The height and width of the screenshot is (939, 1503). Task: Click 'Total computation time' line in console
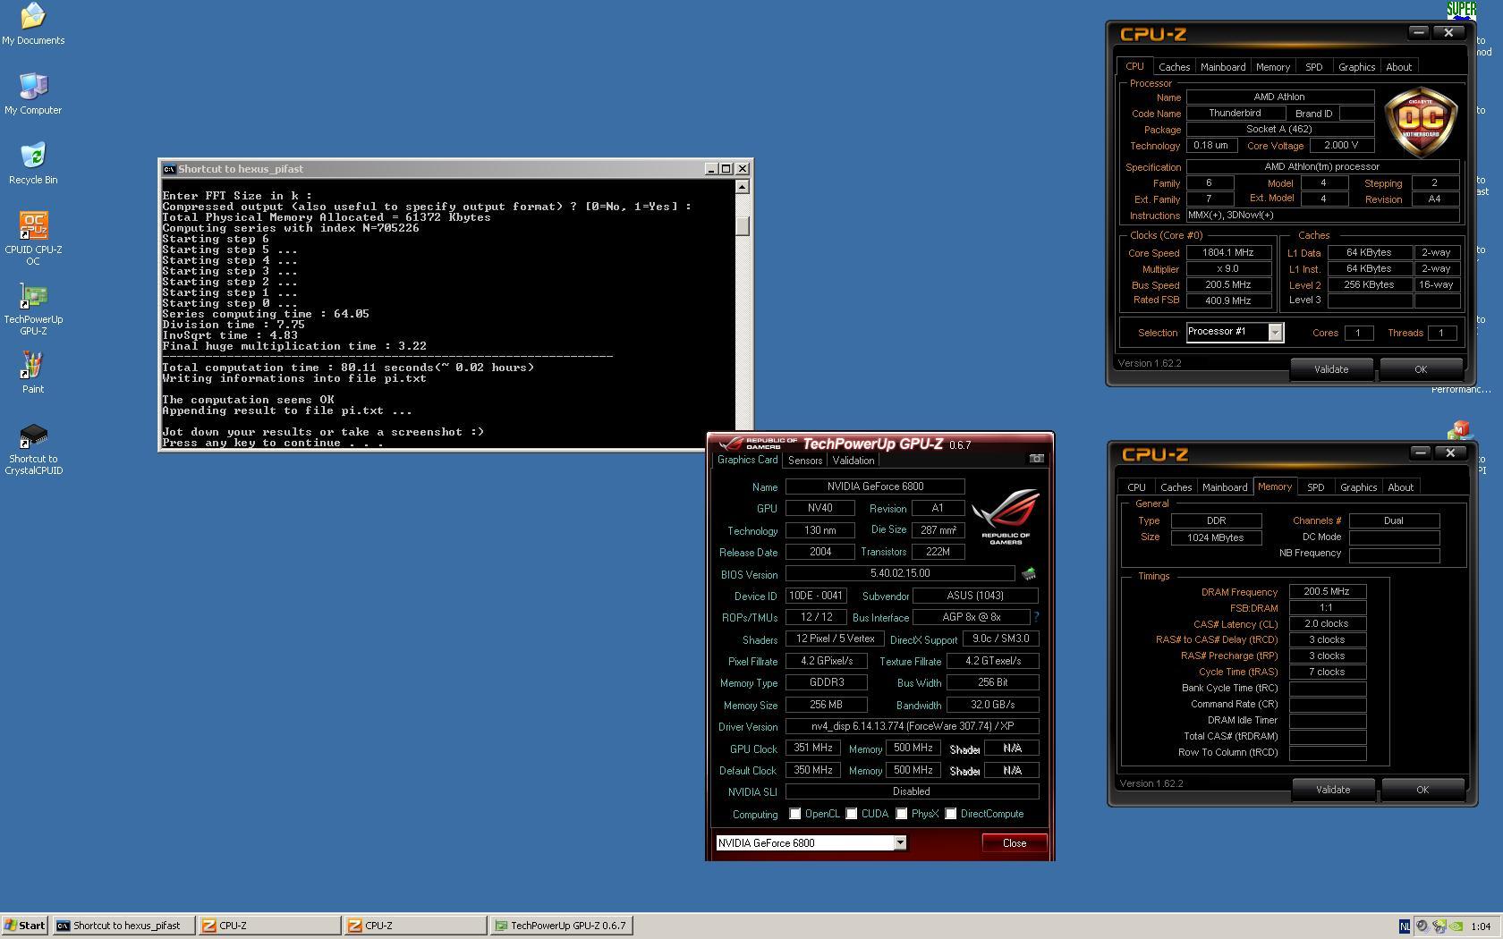[348, 368]
